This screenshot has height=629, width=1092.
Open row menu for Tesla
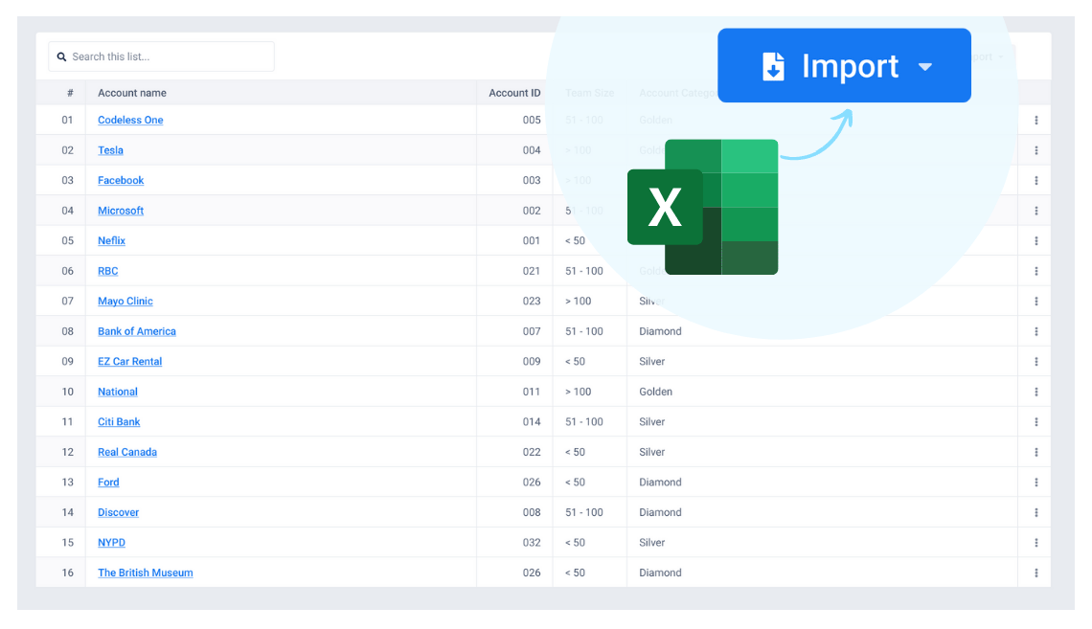(1036, 150)
